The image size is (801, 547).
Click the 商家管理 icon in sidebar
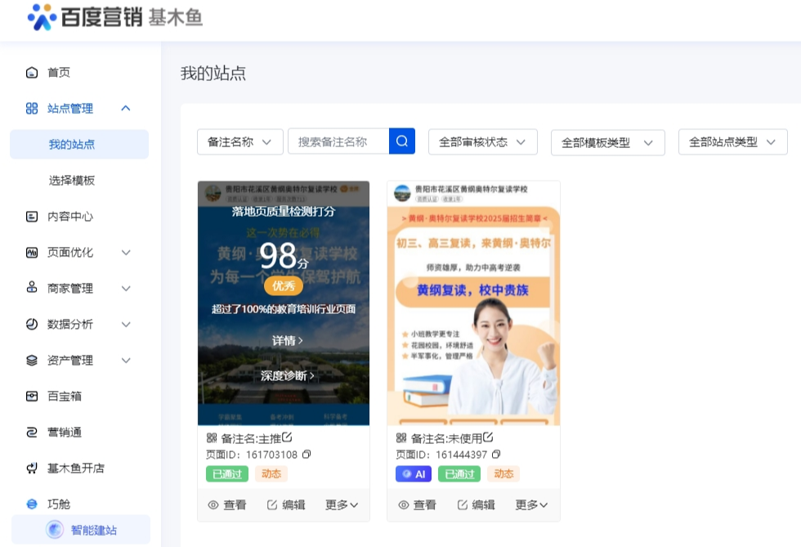tap(32, 288)
